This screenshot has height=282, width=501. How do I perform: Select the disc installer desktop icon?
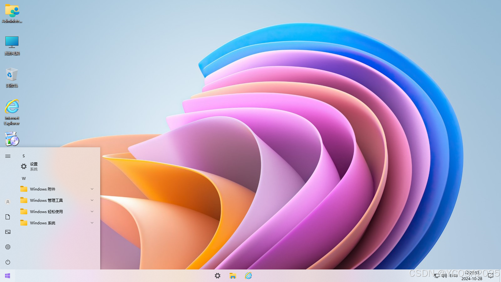tap(12, 139)
